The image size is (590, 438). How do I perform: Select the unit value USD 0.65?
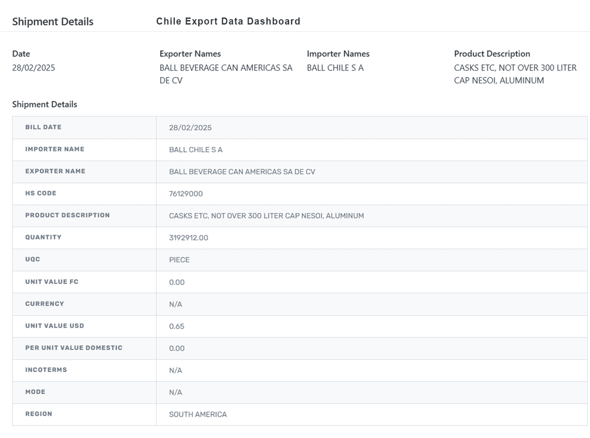pos(176,326)
